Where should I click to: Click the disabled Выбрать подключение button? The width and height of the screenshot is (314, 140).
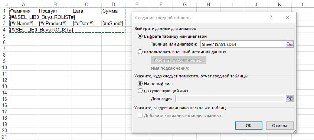(179, 60)
